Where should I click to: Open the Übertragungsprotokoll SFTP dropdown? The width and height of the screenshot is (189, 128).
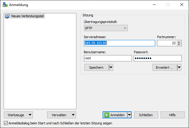pos(106,28)
